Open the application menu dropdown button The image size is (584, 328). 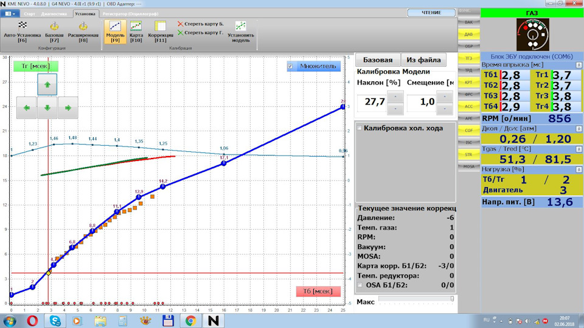[x=10, y=14]
